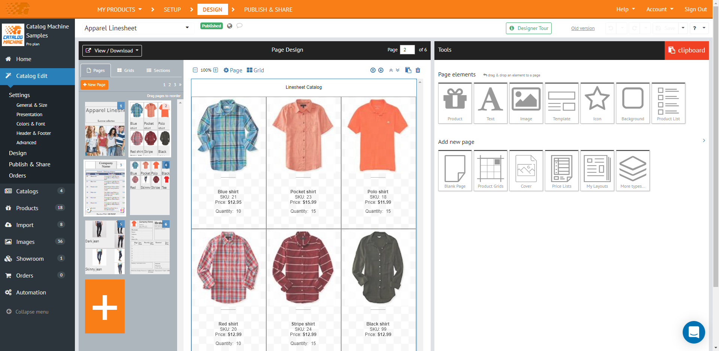Select the Background page element

(x=633, y=103)
